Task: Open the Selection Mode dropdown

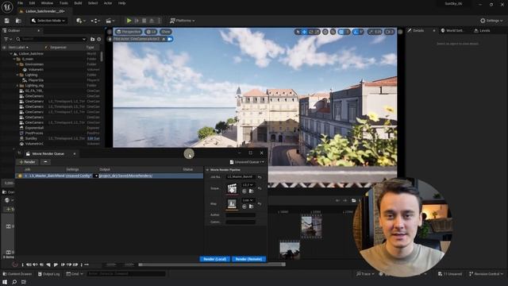Action: [x=48, y=21]
